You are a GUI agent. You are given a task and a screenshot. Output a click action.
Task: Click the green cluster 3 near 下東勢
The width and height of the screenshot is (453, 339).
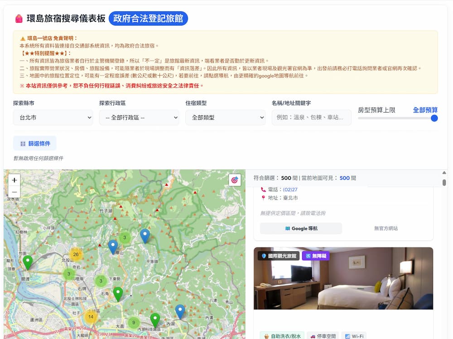click(101, 281)
